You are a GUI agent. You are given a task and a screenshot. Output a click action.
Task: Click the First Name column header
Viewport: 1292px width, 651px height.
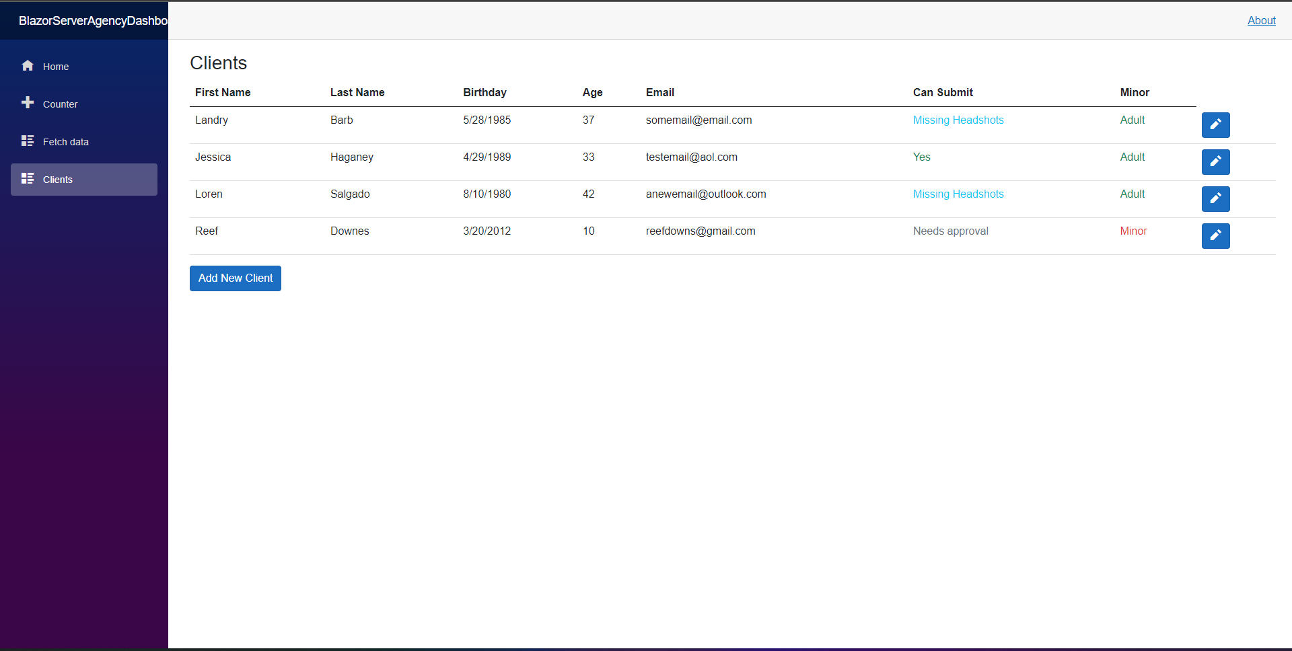223,92
